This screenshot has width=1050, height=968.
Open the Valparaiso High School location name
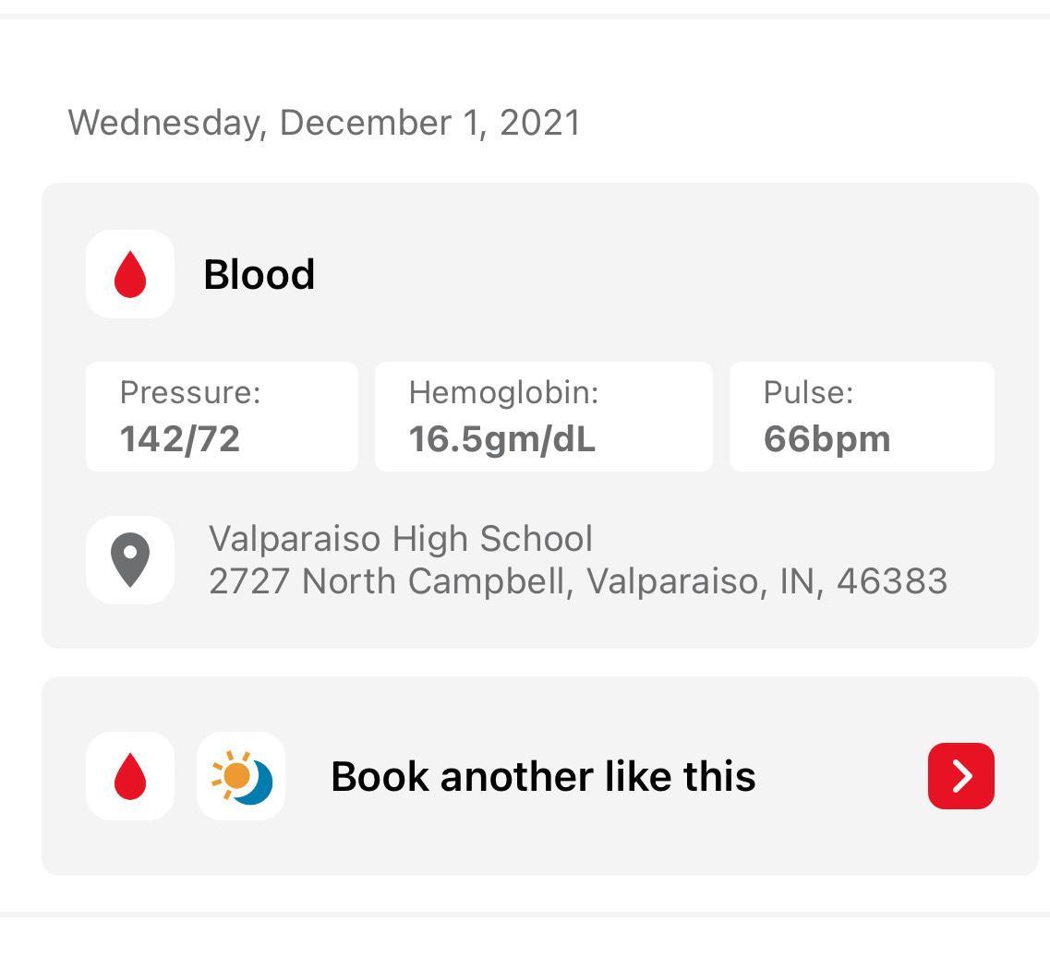pyautogui.click(x=401, y=539)
